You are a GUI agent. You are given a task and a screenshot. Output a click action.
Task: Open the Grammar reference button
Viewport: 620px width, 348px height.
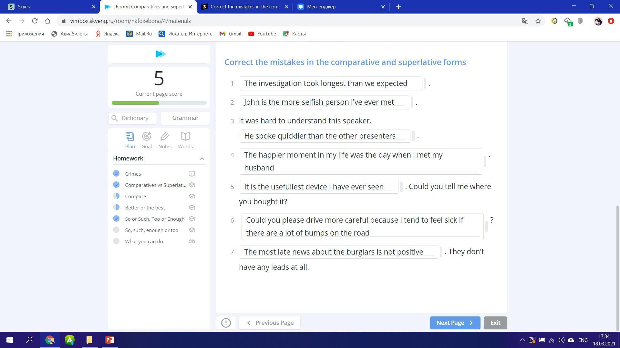[185, 118]
